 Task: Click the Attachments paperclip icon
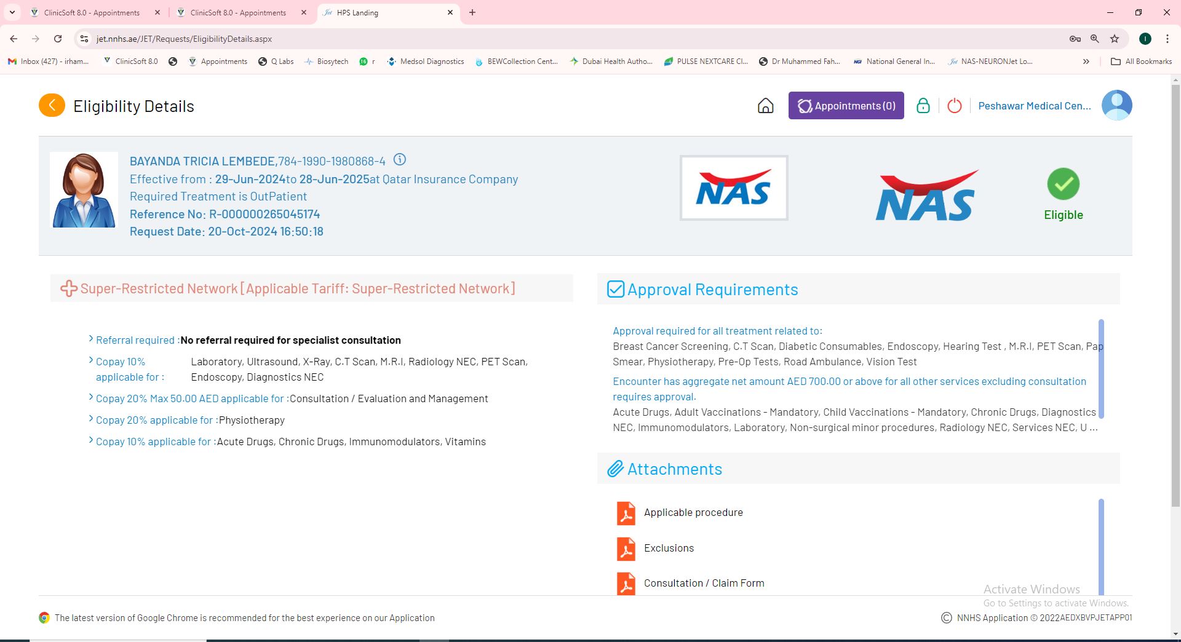616,469
